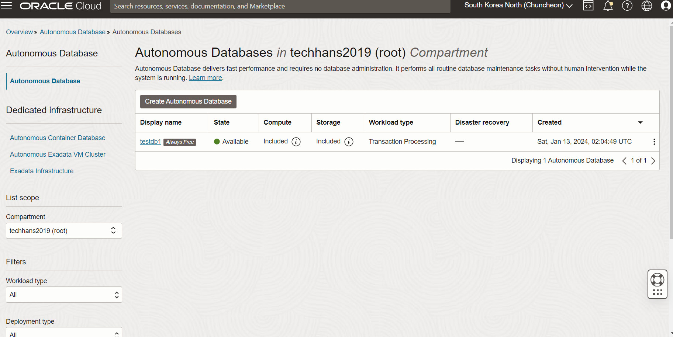Open Exadata Infrastructure
673x337 pixels.
pyautogui.click(x=42, y=171)
